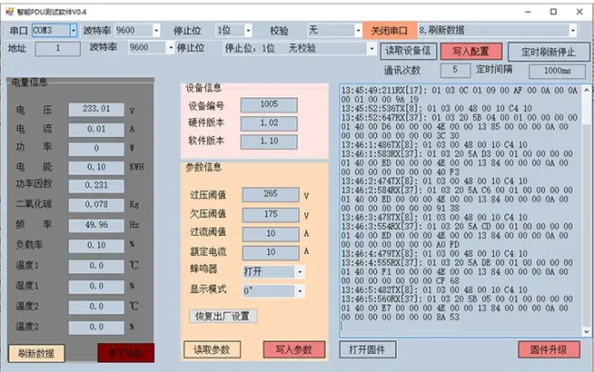This screenshot has height=372, width=594.
Task: Click the red 写入参数 button
Action: (x=293, y=349)
